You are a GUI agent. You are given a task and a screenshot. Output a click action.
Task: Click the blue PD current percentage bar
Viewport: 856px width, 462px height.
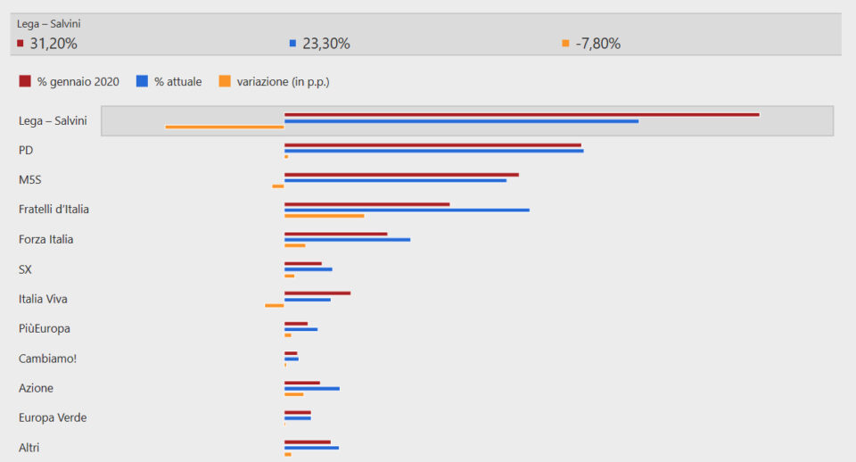coord(434,151)
